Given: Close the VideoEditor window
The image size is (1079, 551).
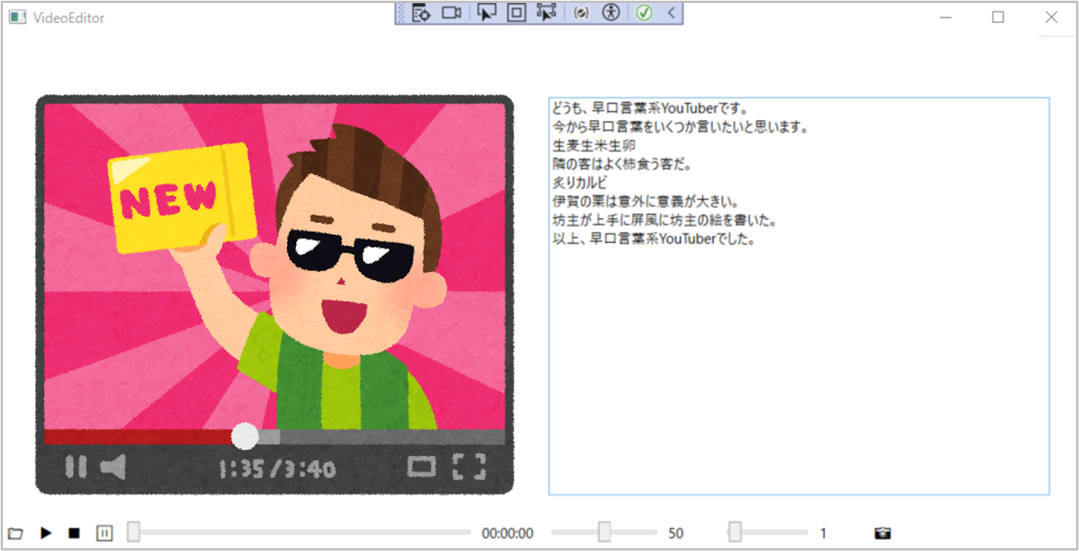Looking at the screenshot, I should coord(1051,17).
